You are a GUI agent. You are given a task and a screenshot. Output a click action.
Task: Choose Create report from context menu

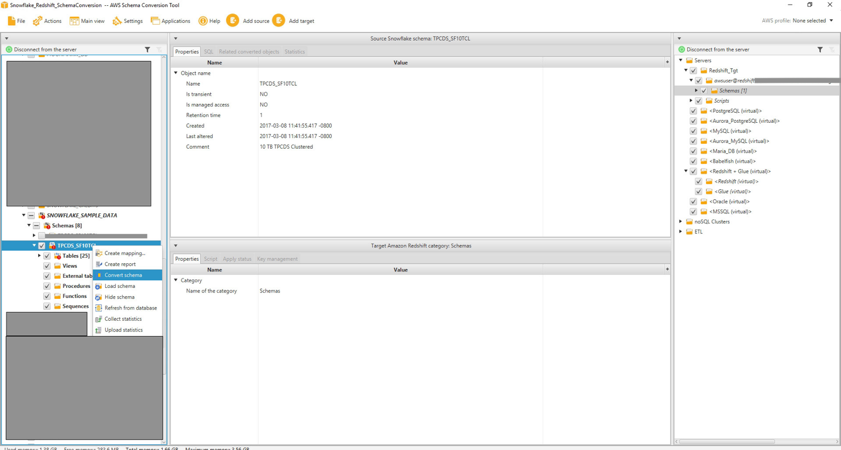127,264
